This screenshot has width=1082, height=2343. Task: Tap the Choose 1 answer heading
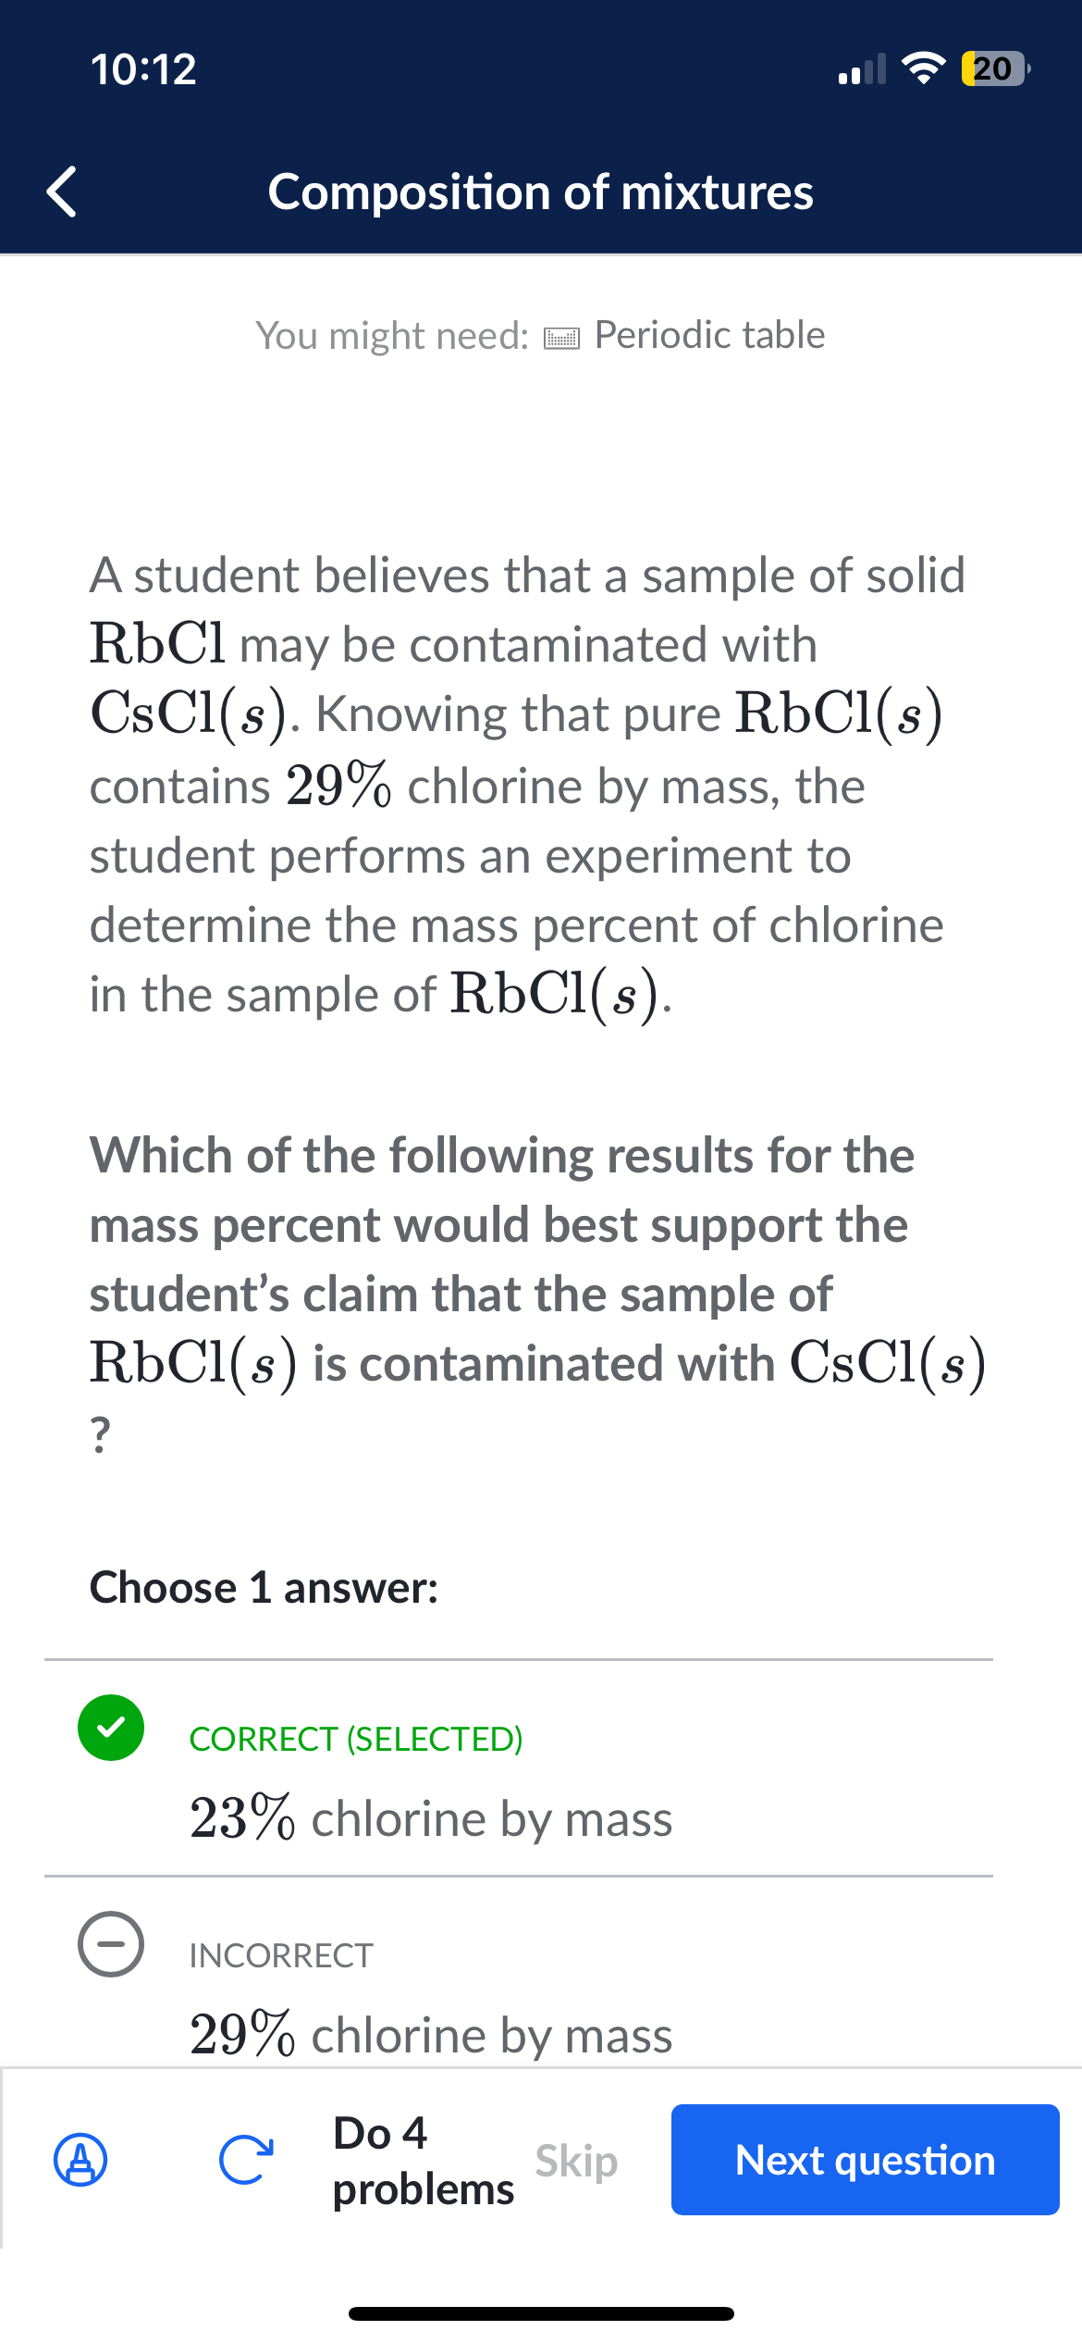(264, 1587)
